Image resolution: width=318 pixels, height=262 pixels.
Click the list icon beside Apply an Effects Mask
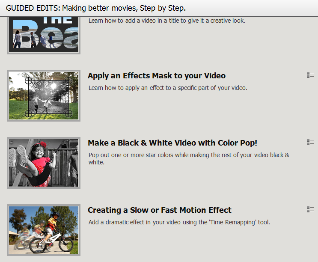click(x=310, y=75)
